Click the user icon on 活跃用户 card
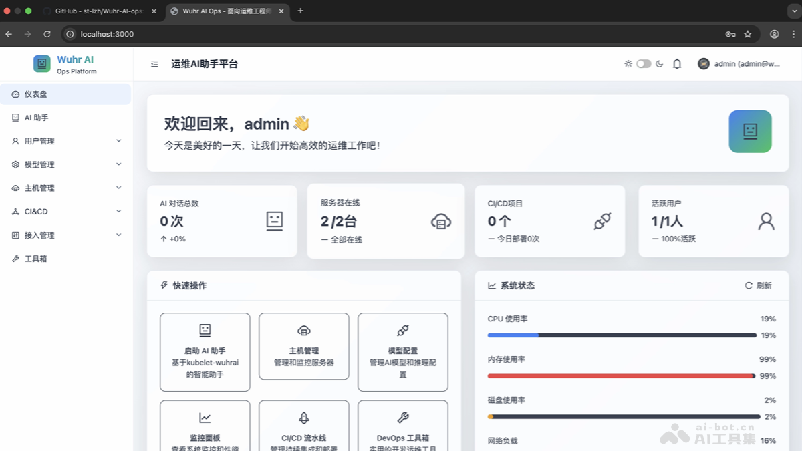 coord(766,221)
